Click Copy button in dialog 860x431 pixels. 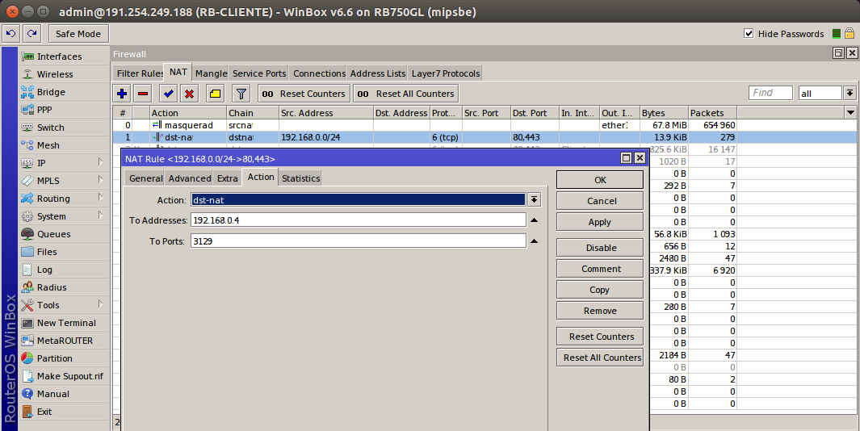pos(600,290)
